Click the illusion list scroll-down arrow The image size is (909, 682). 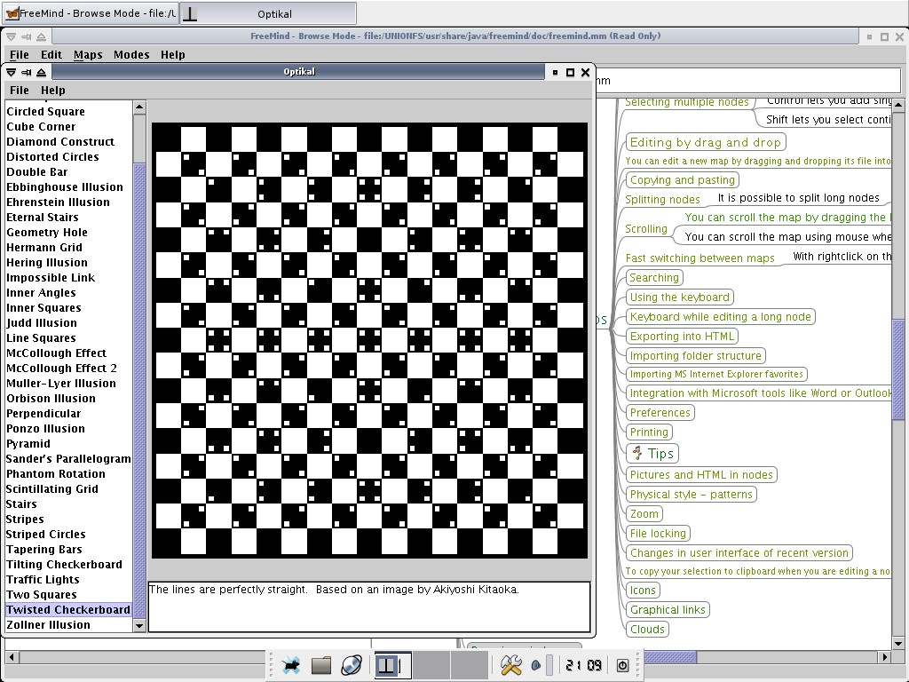tap(139, 625)
